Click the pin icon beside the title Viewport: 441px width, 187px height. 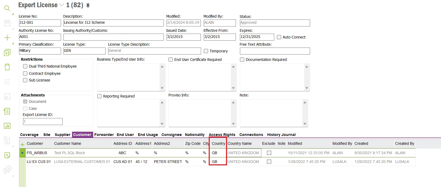pos(88,5)
